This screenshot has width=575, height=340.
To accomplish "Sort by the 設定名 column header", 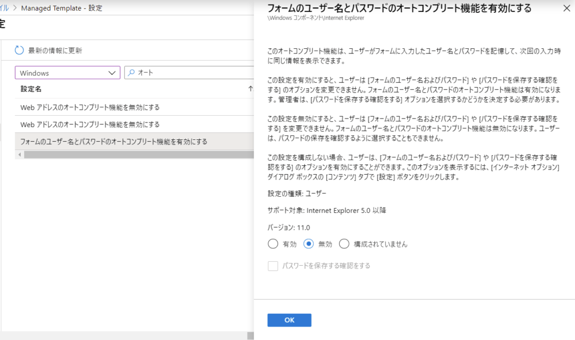I will pyautogui.click(x=31, y=89).
